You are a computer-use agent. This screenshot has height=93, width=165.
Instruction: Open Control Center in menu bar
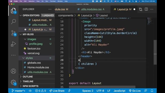(x=136, y=1)
